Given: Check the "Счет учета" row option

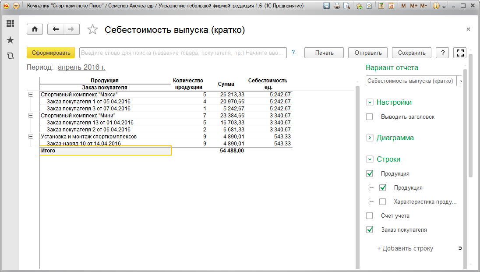Looking at the screenshot, I should tap(370, 216).
